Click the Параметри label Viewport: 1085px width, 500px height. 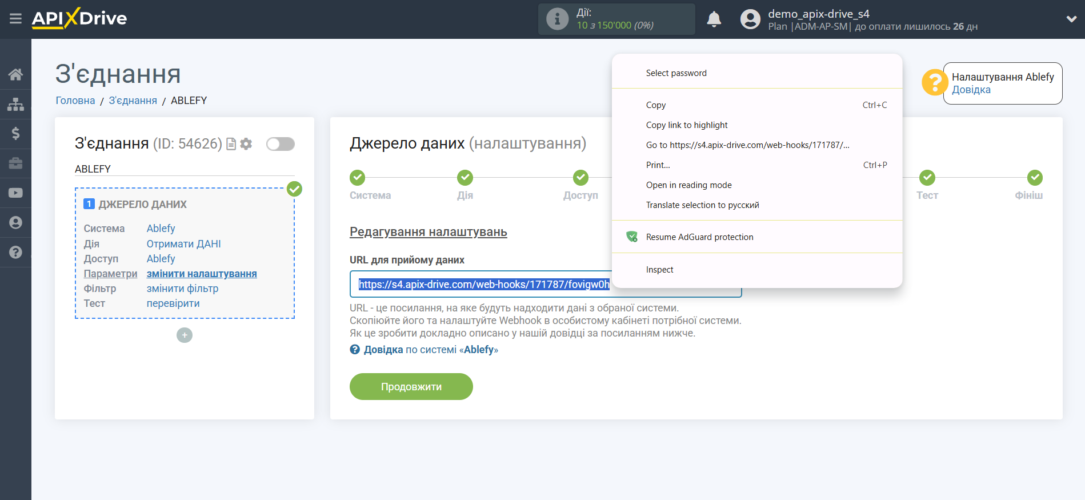(x=110, y=274)
